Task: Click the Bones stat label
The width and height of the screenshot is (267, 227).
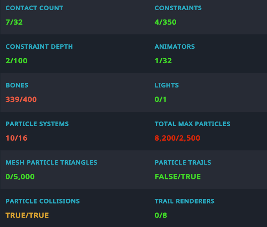Action: click(17, 85)
